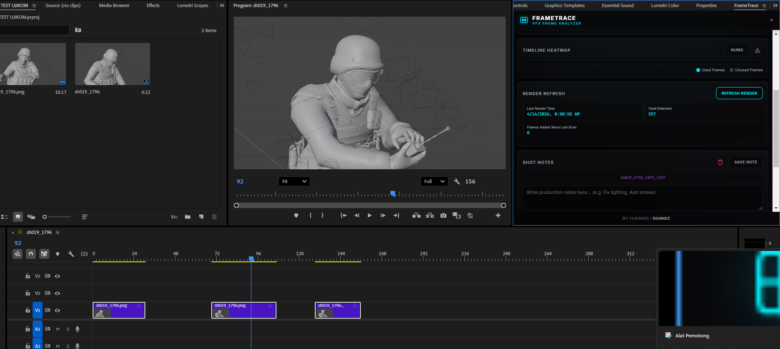Open the Full playback resolution dropdown
Image resolution: width=780 pixels, height=349 pixels.
(434, 181)
